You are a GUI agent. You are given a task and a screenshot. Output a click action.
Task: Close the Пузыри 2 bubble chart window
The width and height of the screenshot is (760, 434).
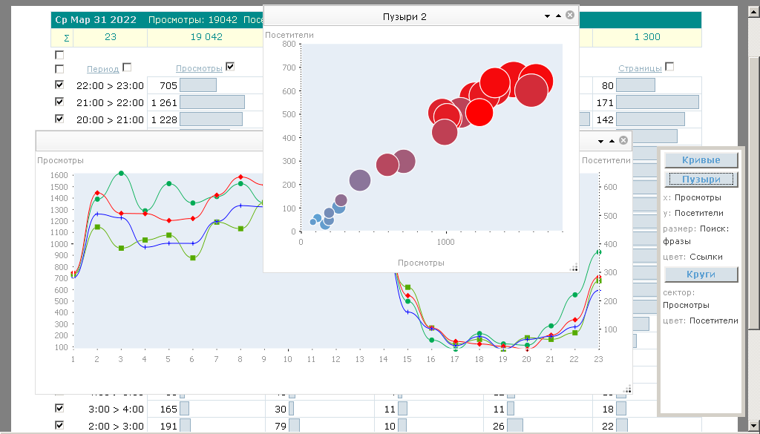pyautogui.click(x=570, y=16)
